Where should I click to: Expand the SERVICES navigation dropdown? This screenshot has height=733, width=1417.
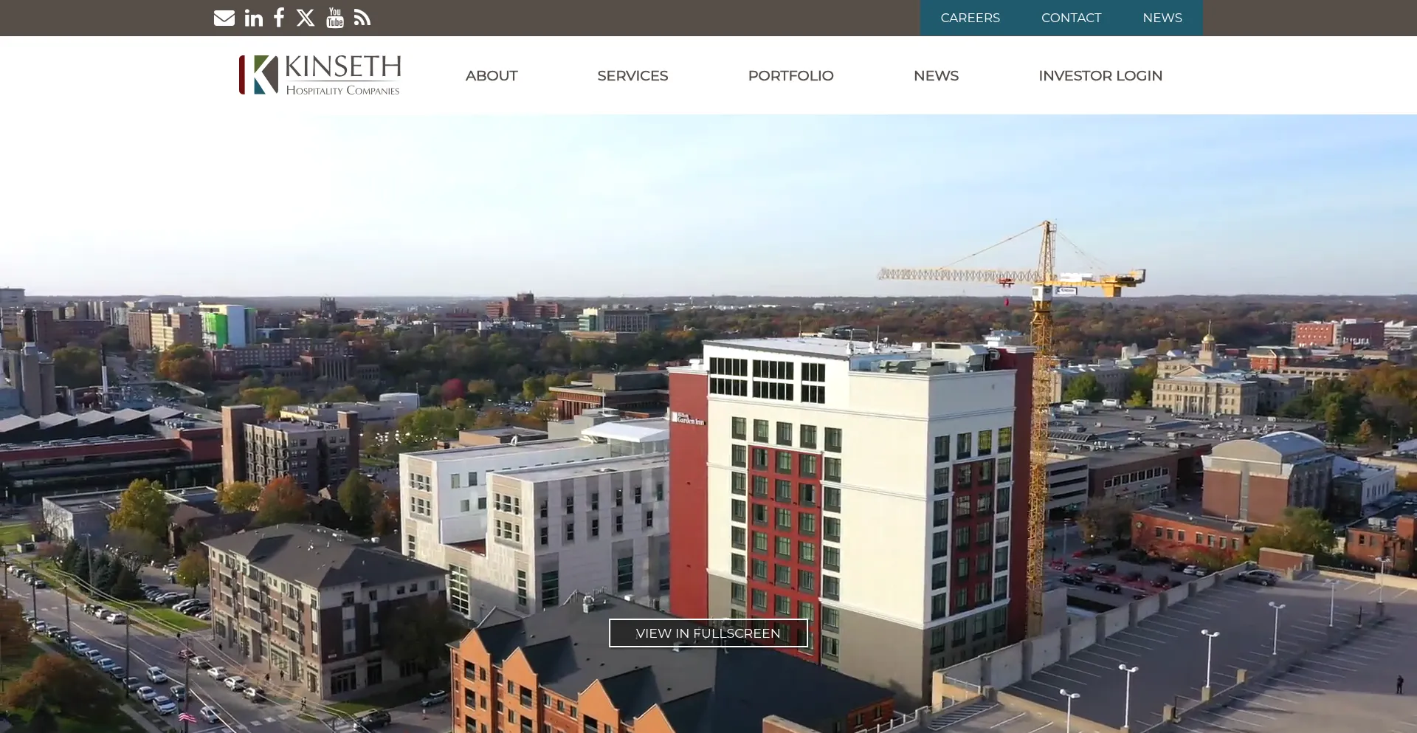coord(632,75)
